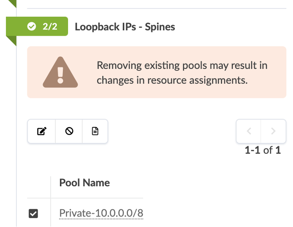Select the Loopback IPs - Spines heading
The image size is (293, 227).
pyautogui.click(x=125, y=27)
